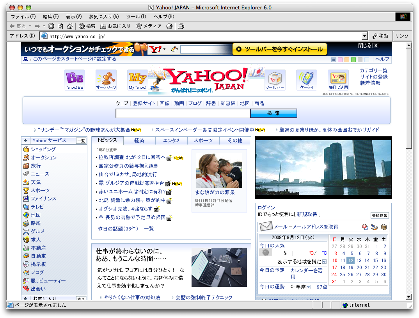Open headline 国家公務員の給与据え置き
The image size is (419, 318).
click(128, 166)
